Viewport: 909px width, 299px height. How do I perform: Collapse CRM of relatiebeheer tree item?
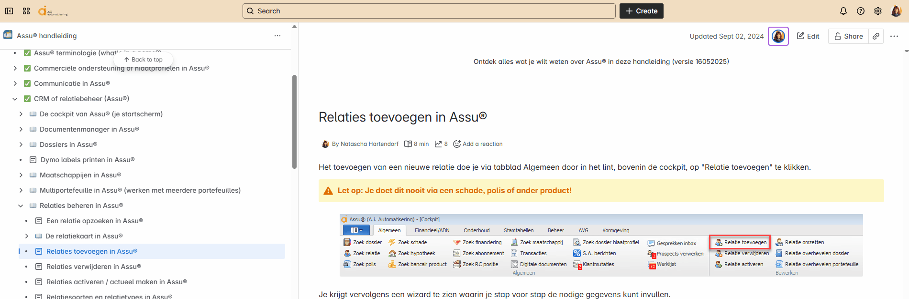coord(15,99)
